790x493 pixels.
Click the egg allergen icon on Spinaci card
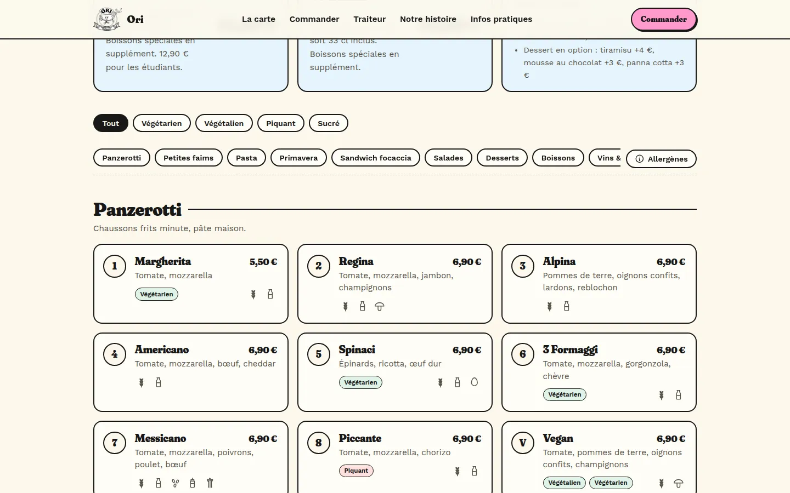tap(475, 382)
